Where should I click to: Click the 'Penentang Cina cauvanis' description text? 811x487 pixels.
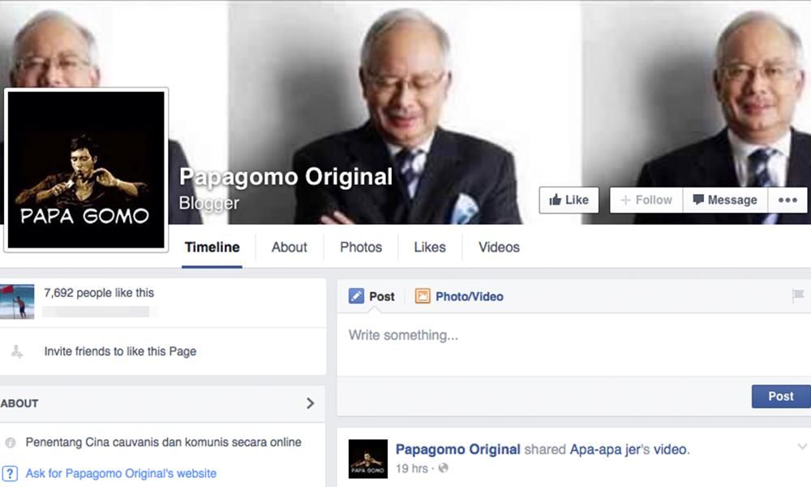coord(164,442)
